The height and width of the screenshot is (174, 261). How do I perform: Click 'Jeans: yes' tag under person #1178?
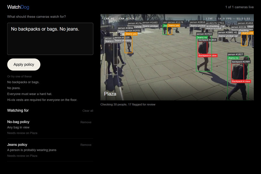point(174,26)
